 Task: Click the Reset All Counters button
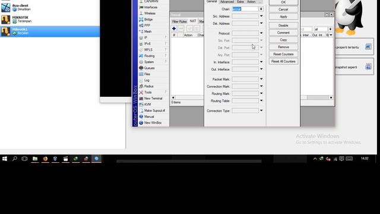283,62
